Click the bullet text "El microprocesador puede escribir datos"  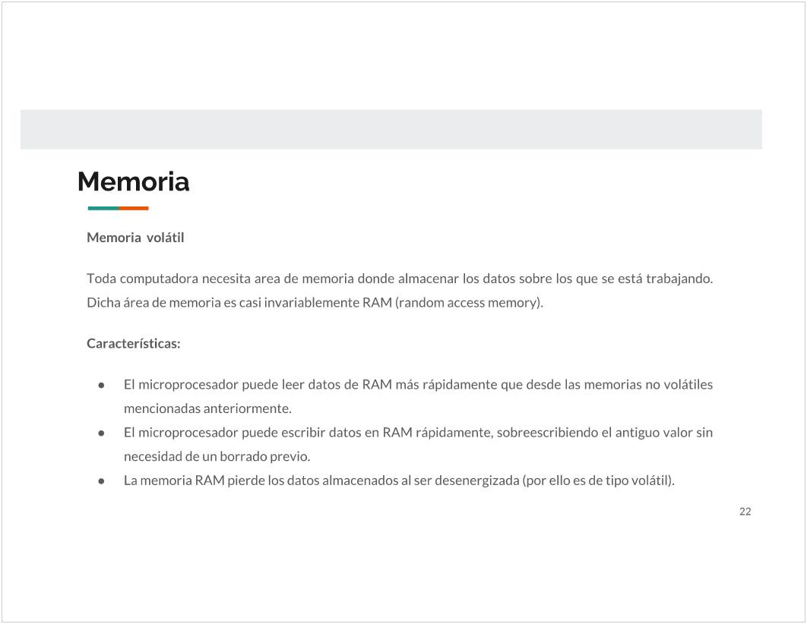[418, 433]
